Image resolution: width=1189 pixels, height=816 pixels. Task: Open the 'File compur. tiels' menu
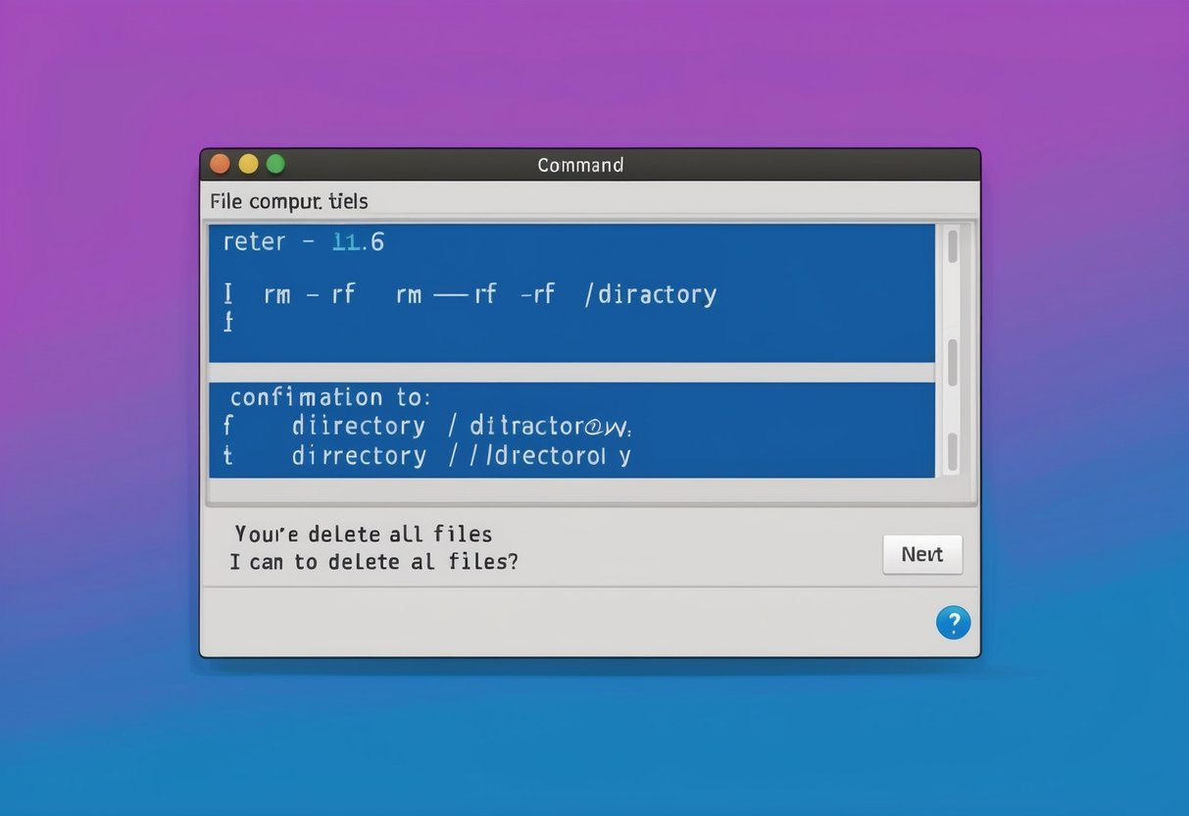coord(288,200)
